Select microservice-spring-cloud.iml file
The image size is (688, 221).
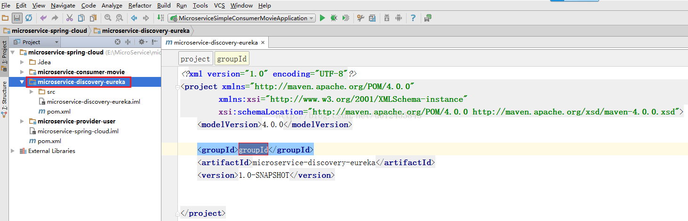click(x=78, y=131)
